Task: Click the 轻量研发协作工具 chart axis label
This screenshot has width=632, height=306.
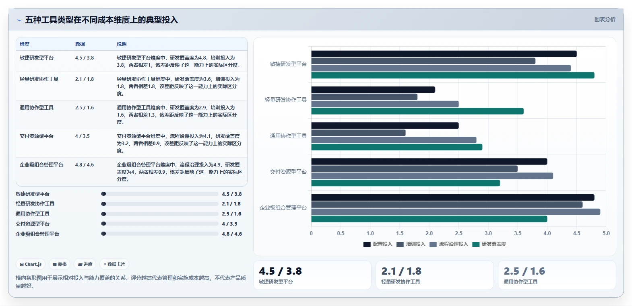Action: 286,100
